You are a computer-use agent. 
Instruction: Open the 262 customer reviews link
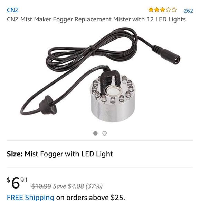point(188,11)
